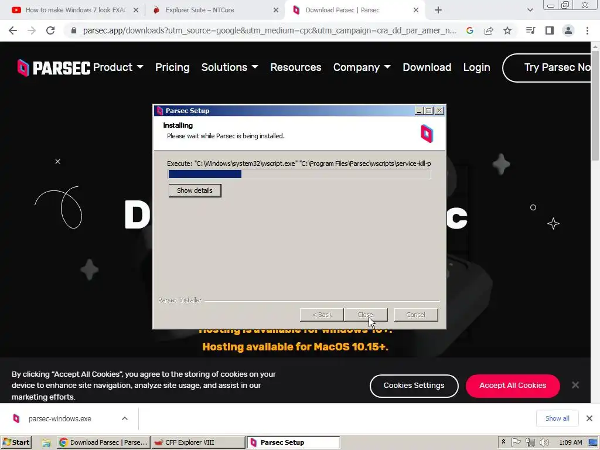Open a new tab with the plus button
600x450 pixels.
438,11
